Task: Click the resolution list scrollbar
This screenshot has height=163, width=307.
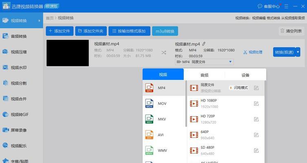Action: (265, 121)
